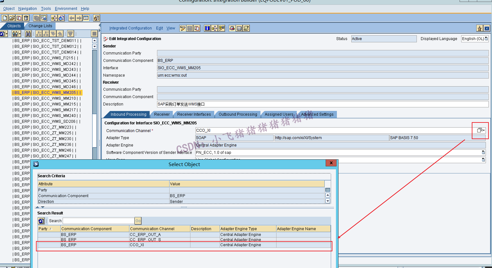The height and width of the screenshot is (268, 492).
Task: Switch to the Outbound Processing tab
Action: click(x=238, y=114)
